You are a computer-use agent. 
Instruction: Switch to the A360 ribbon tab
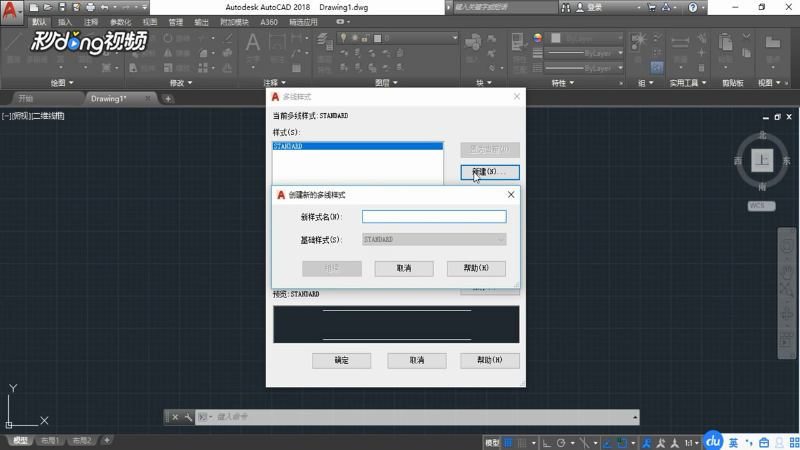[269, 22]
